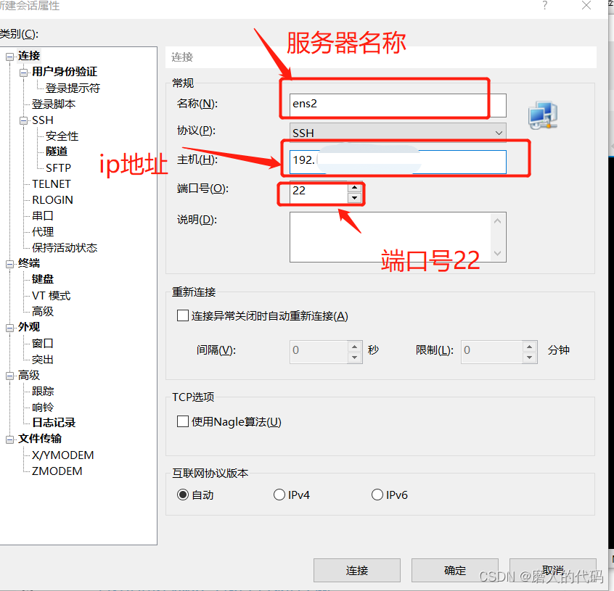Select 终端 in category tree
This screenshot has height=591, width=614.
(x=29, y=263)
